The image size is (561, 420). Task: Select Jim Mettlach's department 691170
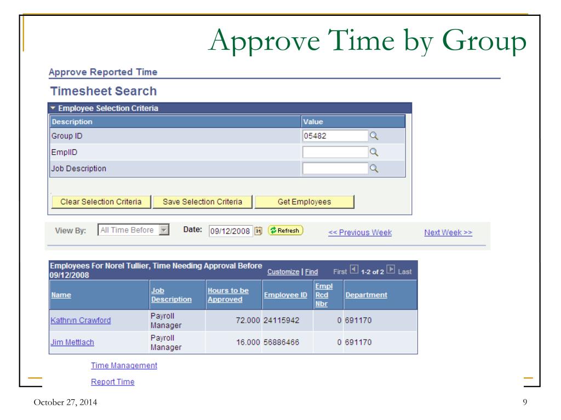tap(358, 342)
